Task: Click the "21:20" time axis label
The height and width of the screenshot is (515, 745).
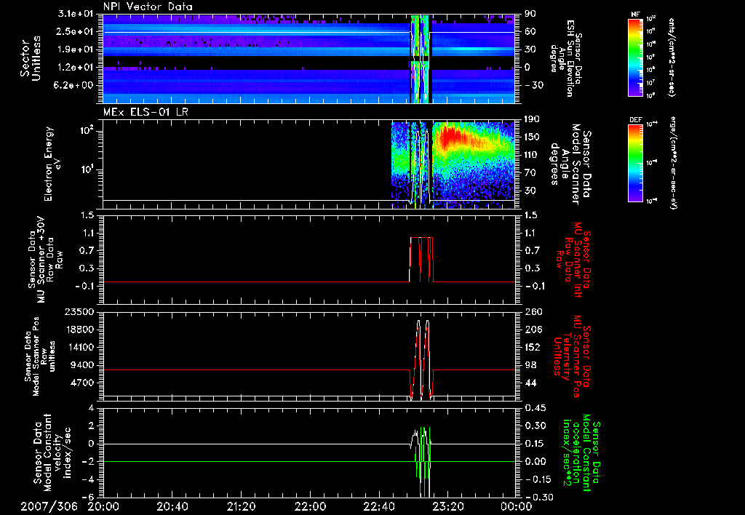Action: coord(241,507)
